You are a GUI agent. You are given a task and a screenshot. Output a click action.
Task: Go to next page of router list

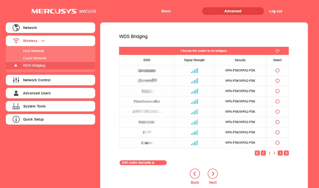(280, 153)
